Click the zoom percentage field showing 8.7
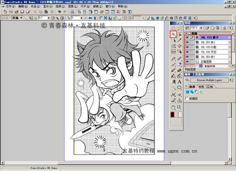This screenshot has width=236, height=171. pyautogui.click(x=43, y=18)
